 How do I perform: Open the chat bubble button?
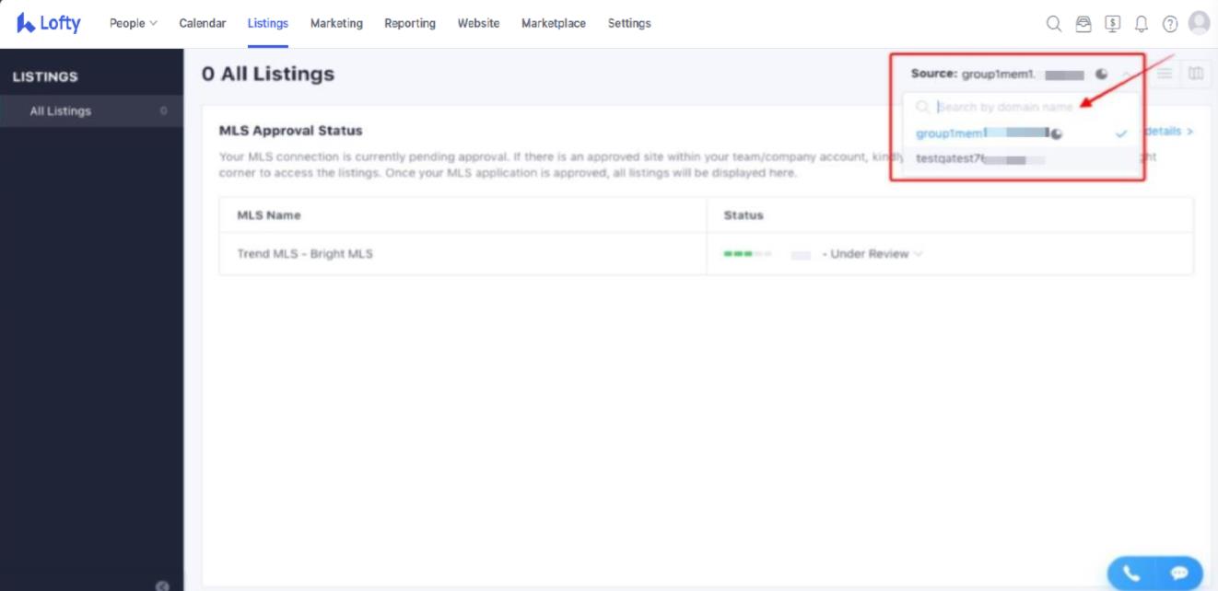[x=1179, y=573]
